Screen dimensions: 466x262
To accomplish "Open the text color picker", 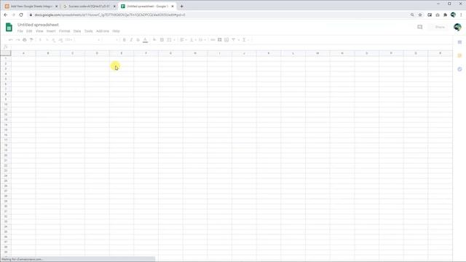I will pyautogui.click(x=145, y=40).
